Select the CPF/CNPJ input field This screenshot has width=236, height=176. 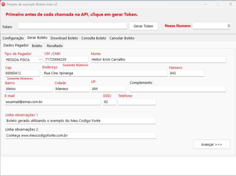[66, 59]
